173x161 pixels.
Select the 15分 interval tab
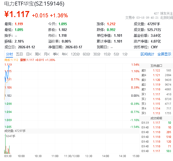(x=107, y=54)
